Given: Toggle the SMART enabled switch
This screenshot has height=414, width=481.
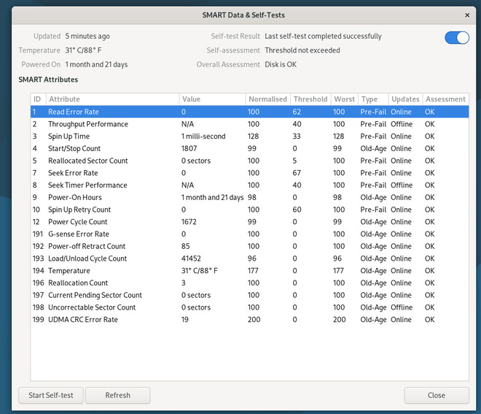Looking at the screenshot, I should click(456, 38).
